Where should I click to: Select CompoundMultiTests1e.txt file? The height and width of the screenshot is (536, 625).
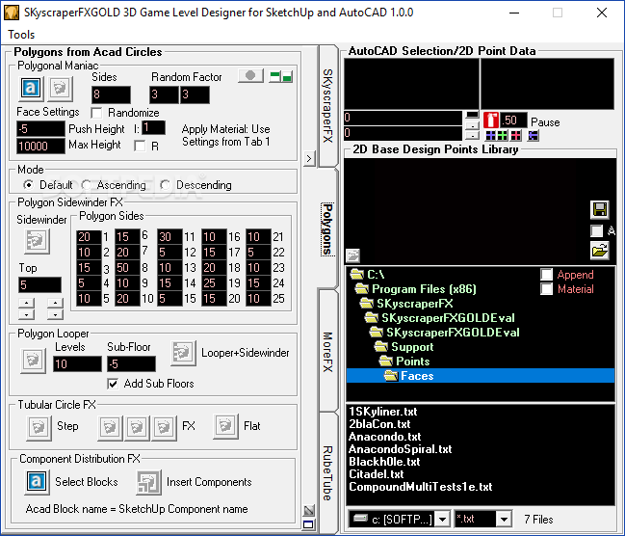pyautogui.click(x=421, y=487)
